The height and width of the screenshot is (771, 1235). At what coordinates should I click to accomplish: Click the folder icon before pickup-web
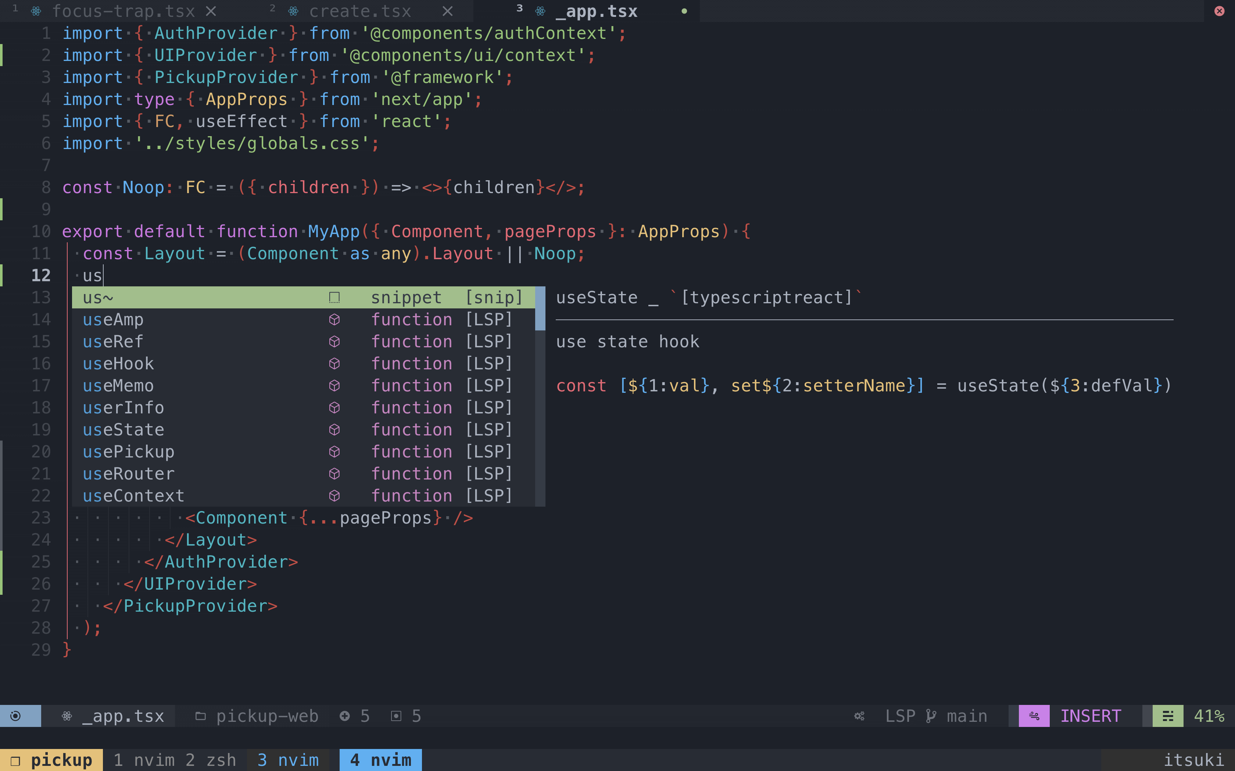[201, 716]
